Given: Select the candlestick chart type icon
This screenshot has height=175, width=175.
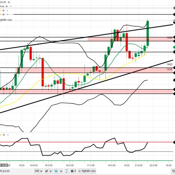Looking at the screenshot, I should (47, 171).
